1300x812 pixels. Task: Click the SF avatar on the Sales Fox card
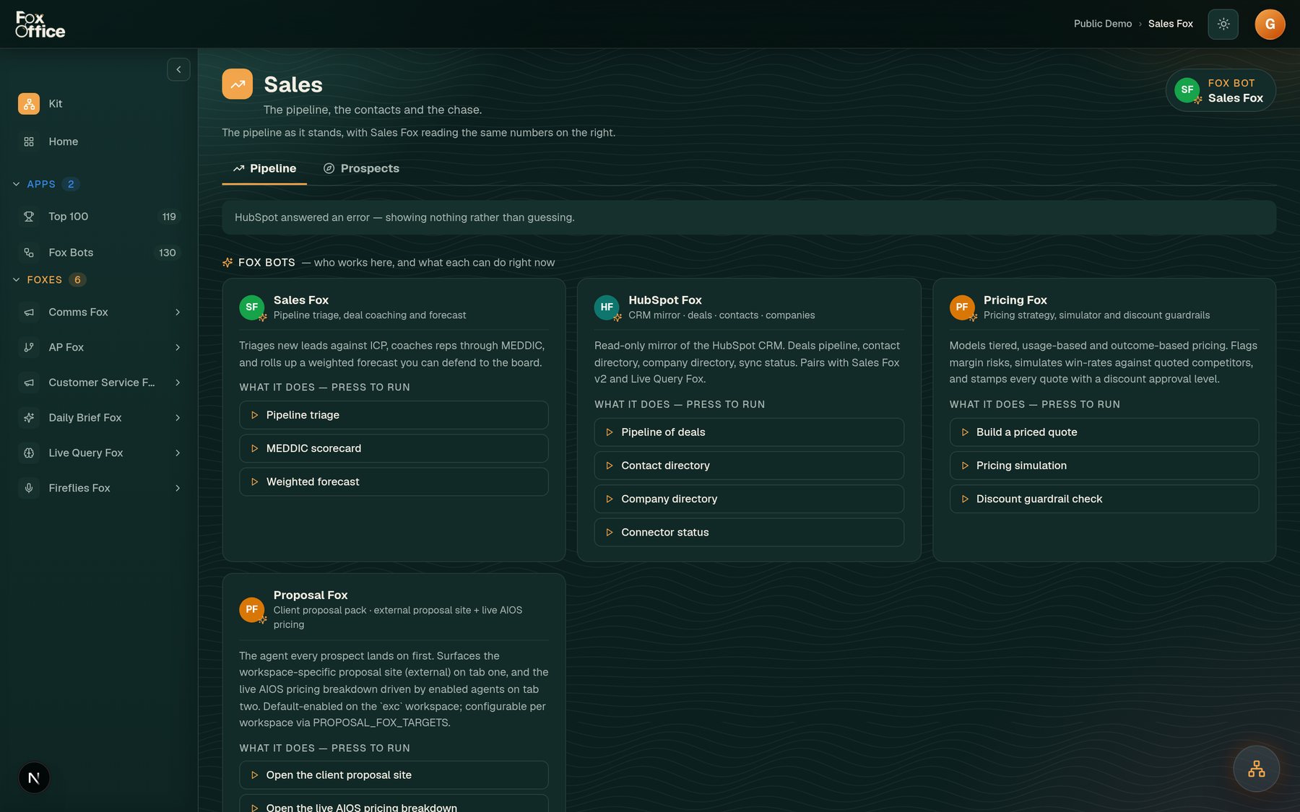click(x=252, y=307)
